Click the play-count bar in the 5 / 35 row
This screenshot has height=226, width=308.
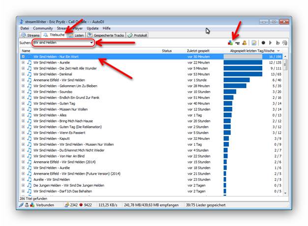235,86
